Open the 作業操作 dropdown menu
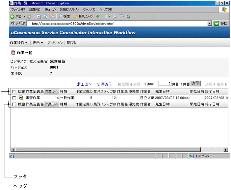Viewport: 231px width, 190px height. [x=19, y=43]
